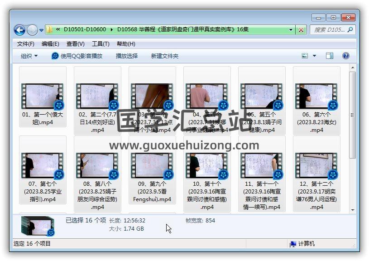Click the search magnifier icon
This screenshot has height=261, width=369.
click(350, 30)
